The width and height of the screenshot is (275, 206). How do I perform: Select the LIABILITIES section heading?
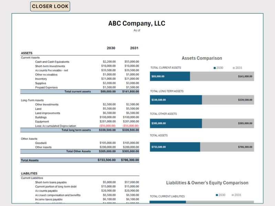29,173
